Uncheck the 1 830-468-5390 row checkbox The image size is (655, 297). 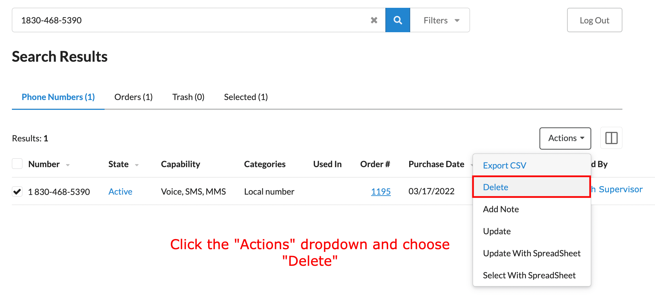pos(17,192)
